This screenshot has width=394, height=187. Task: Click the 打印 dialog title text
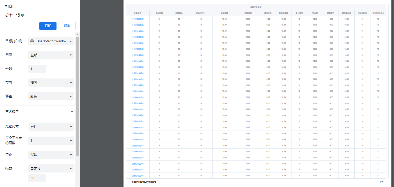[9, 6]
